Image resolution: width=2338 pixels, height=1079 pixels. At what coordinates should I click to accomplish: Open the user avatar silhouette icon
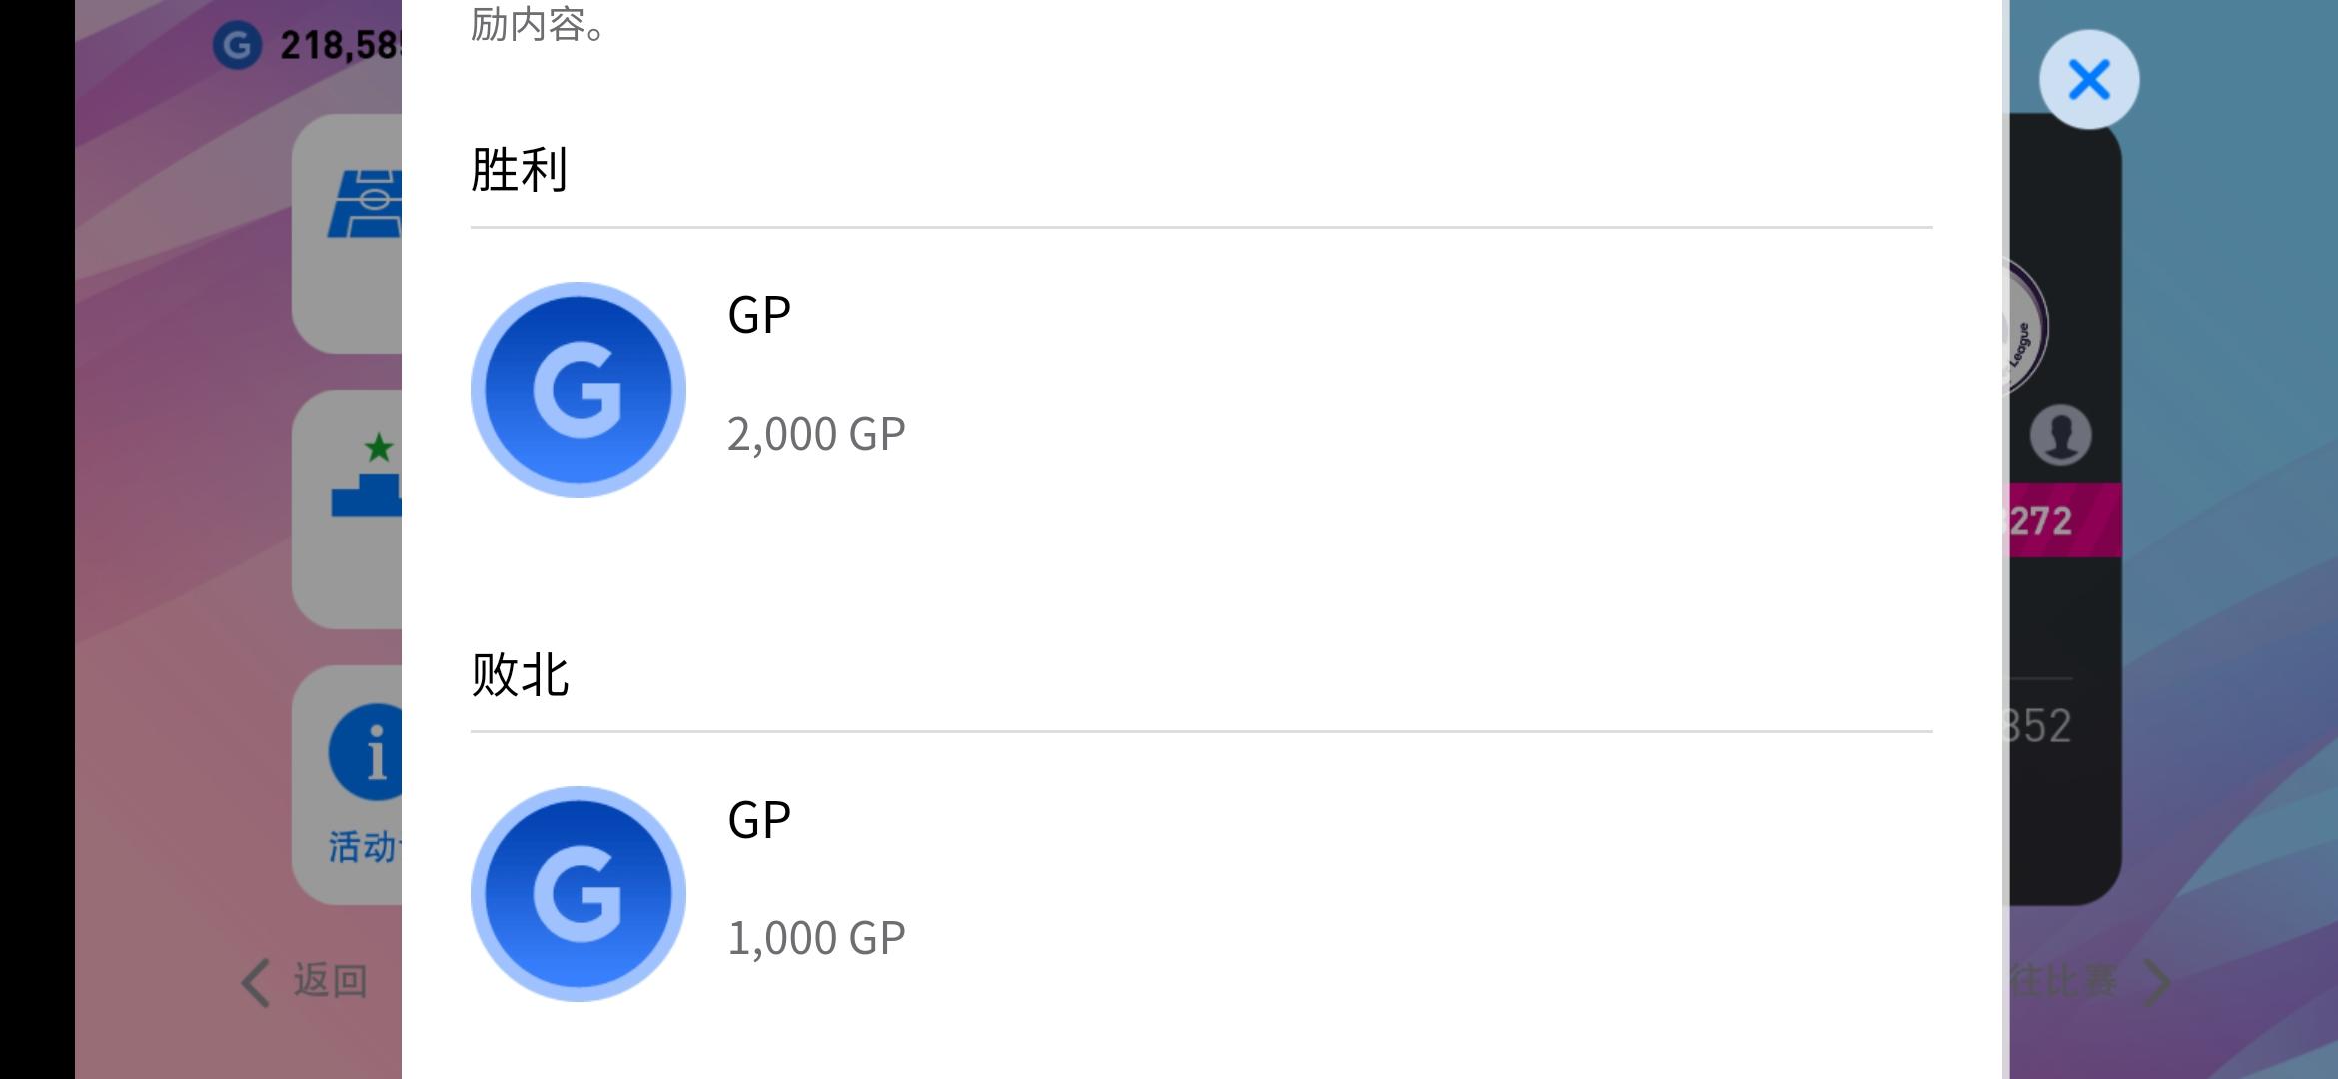point(2060,435)
